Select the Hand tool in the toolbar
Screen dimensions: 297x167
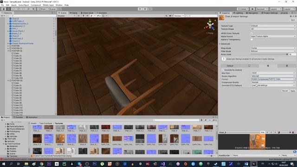tap(4, 9)
